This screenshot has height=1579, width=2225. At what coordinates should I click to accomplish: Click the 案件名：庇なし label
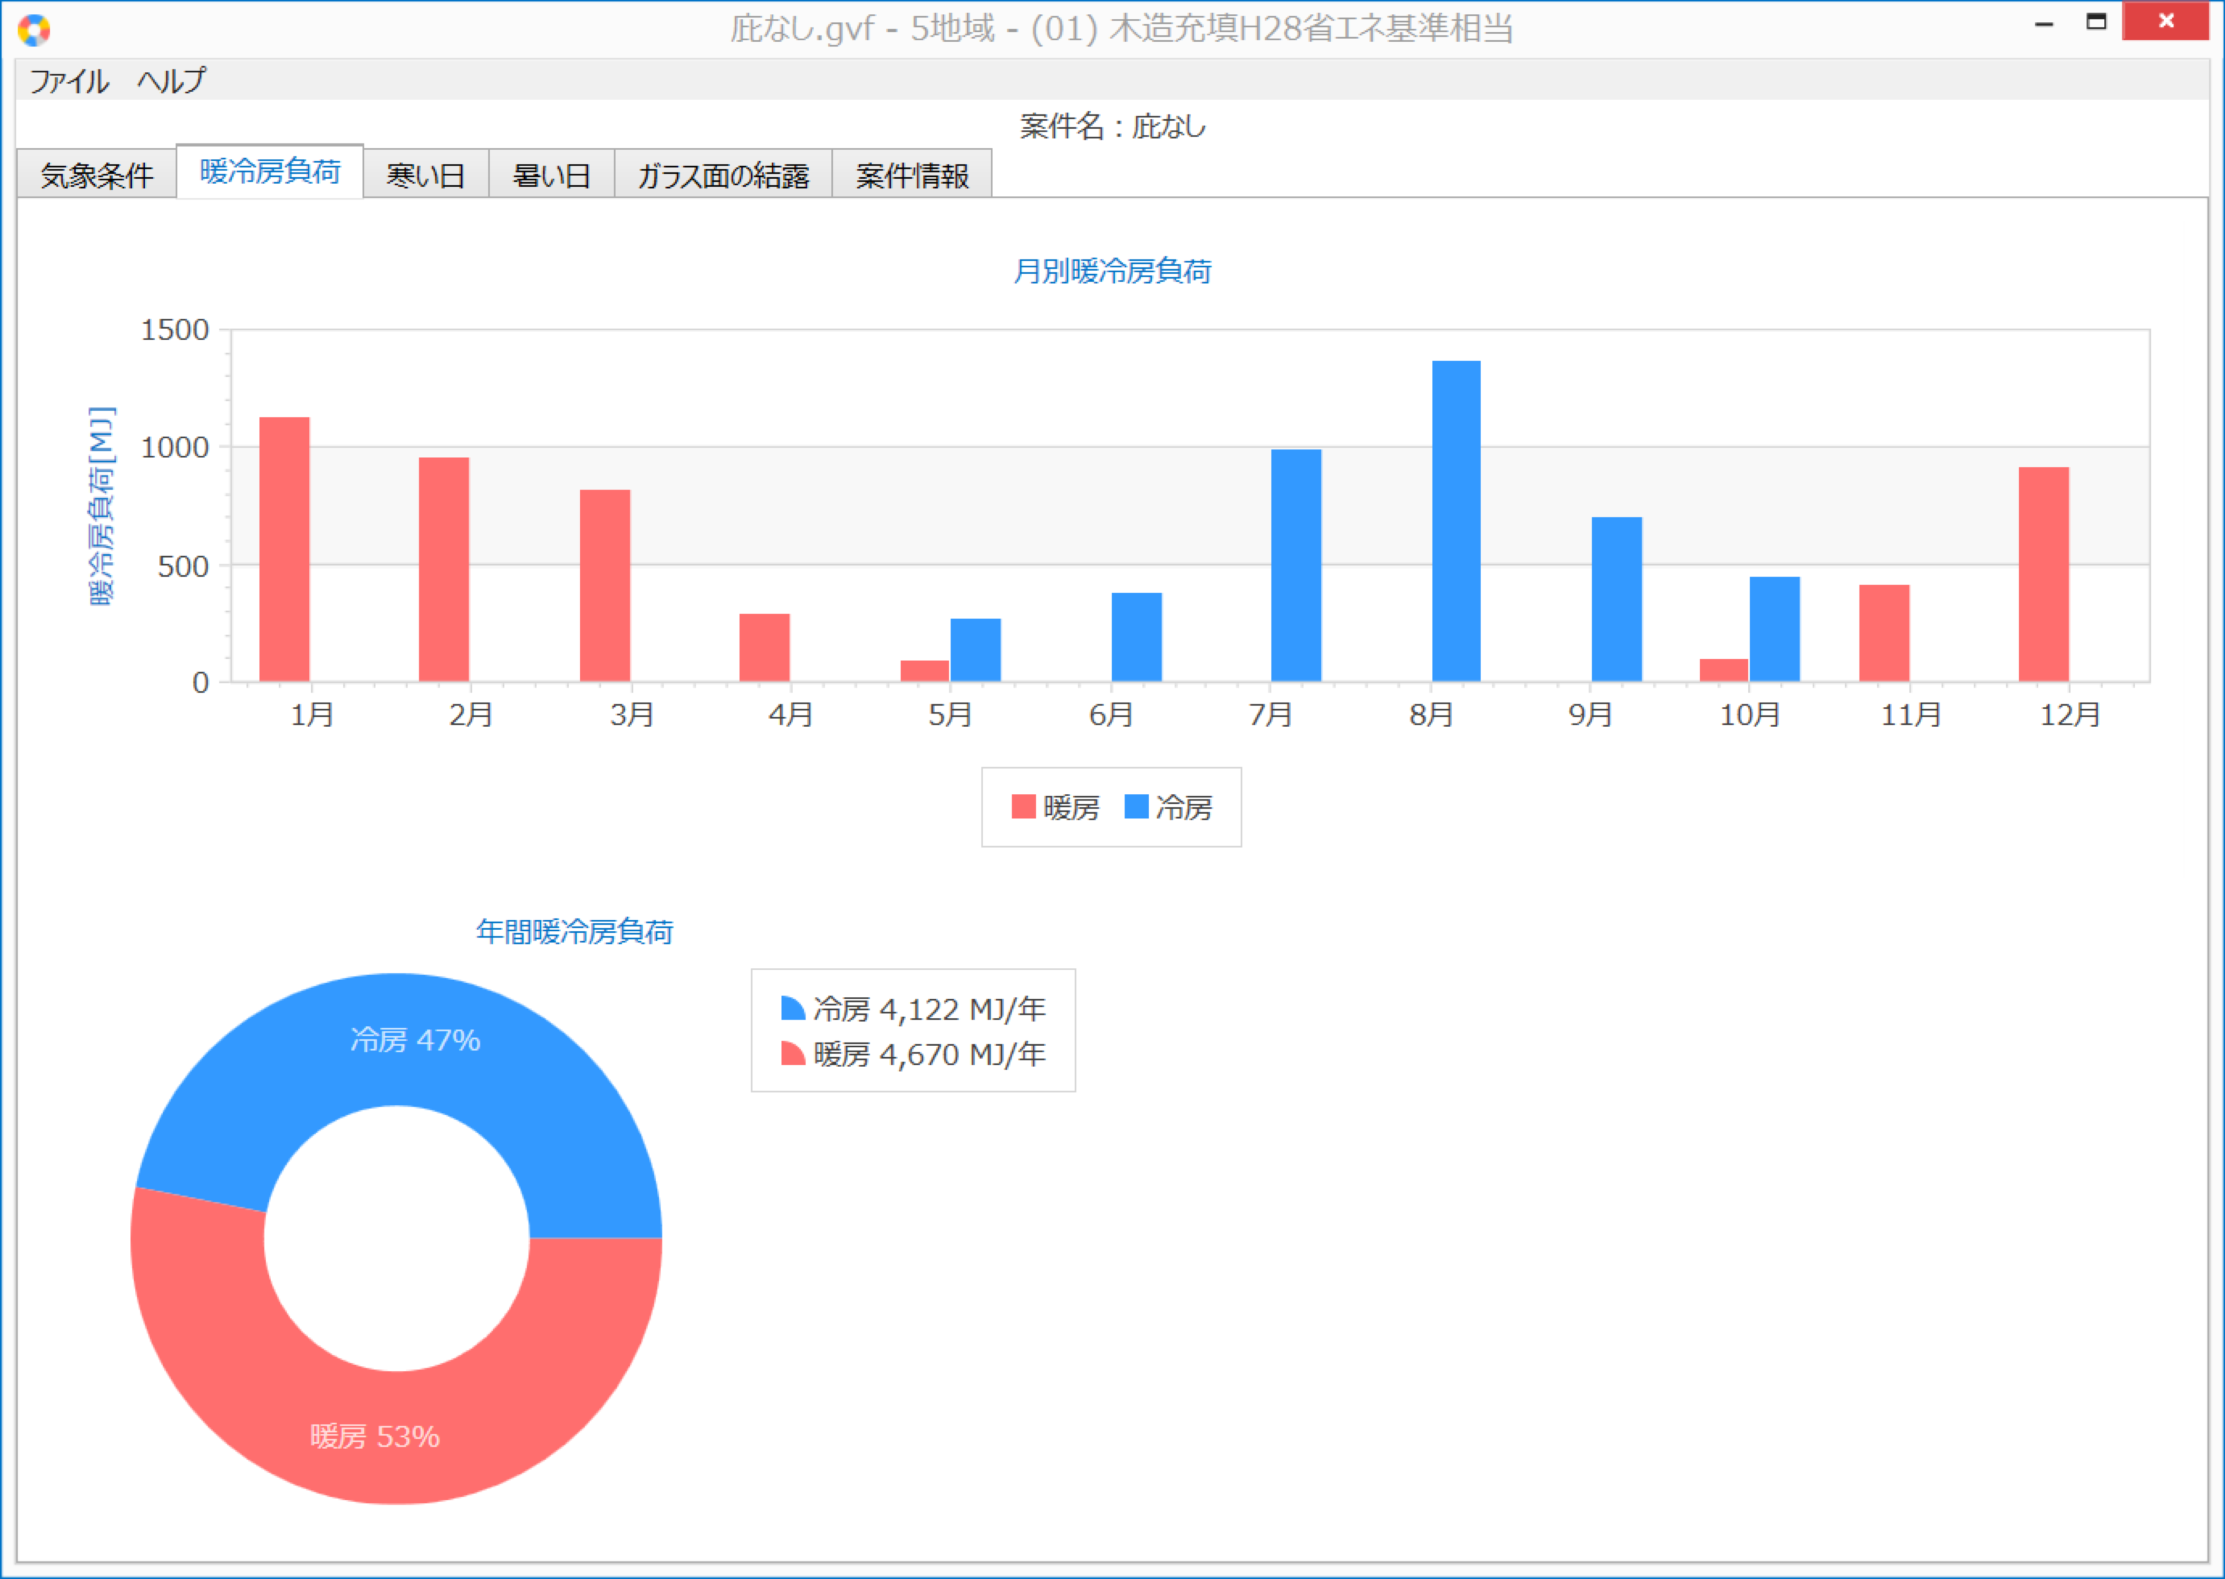click(1113, 126)
